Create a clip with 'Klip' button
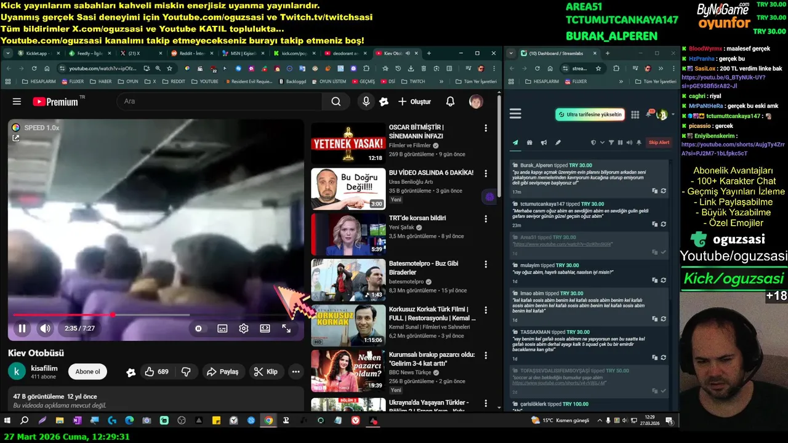 click(266, 372)
